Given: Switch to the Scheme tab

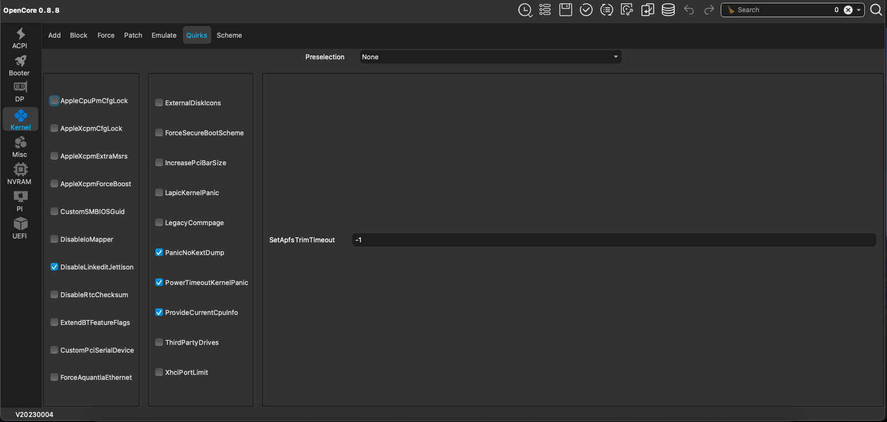Looking at the screenshot, I should (x=230, y=35).
